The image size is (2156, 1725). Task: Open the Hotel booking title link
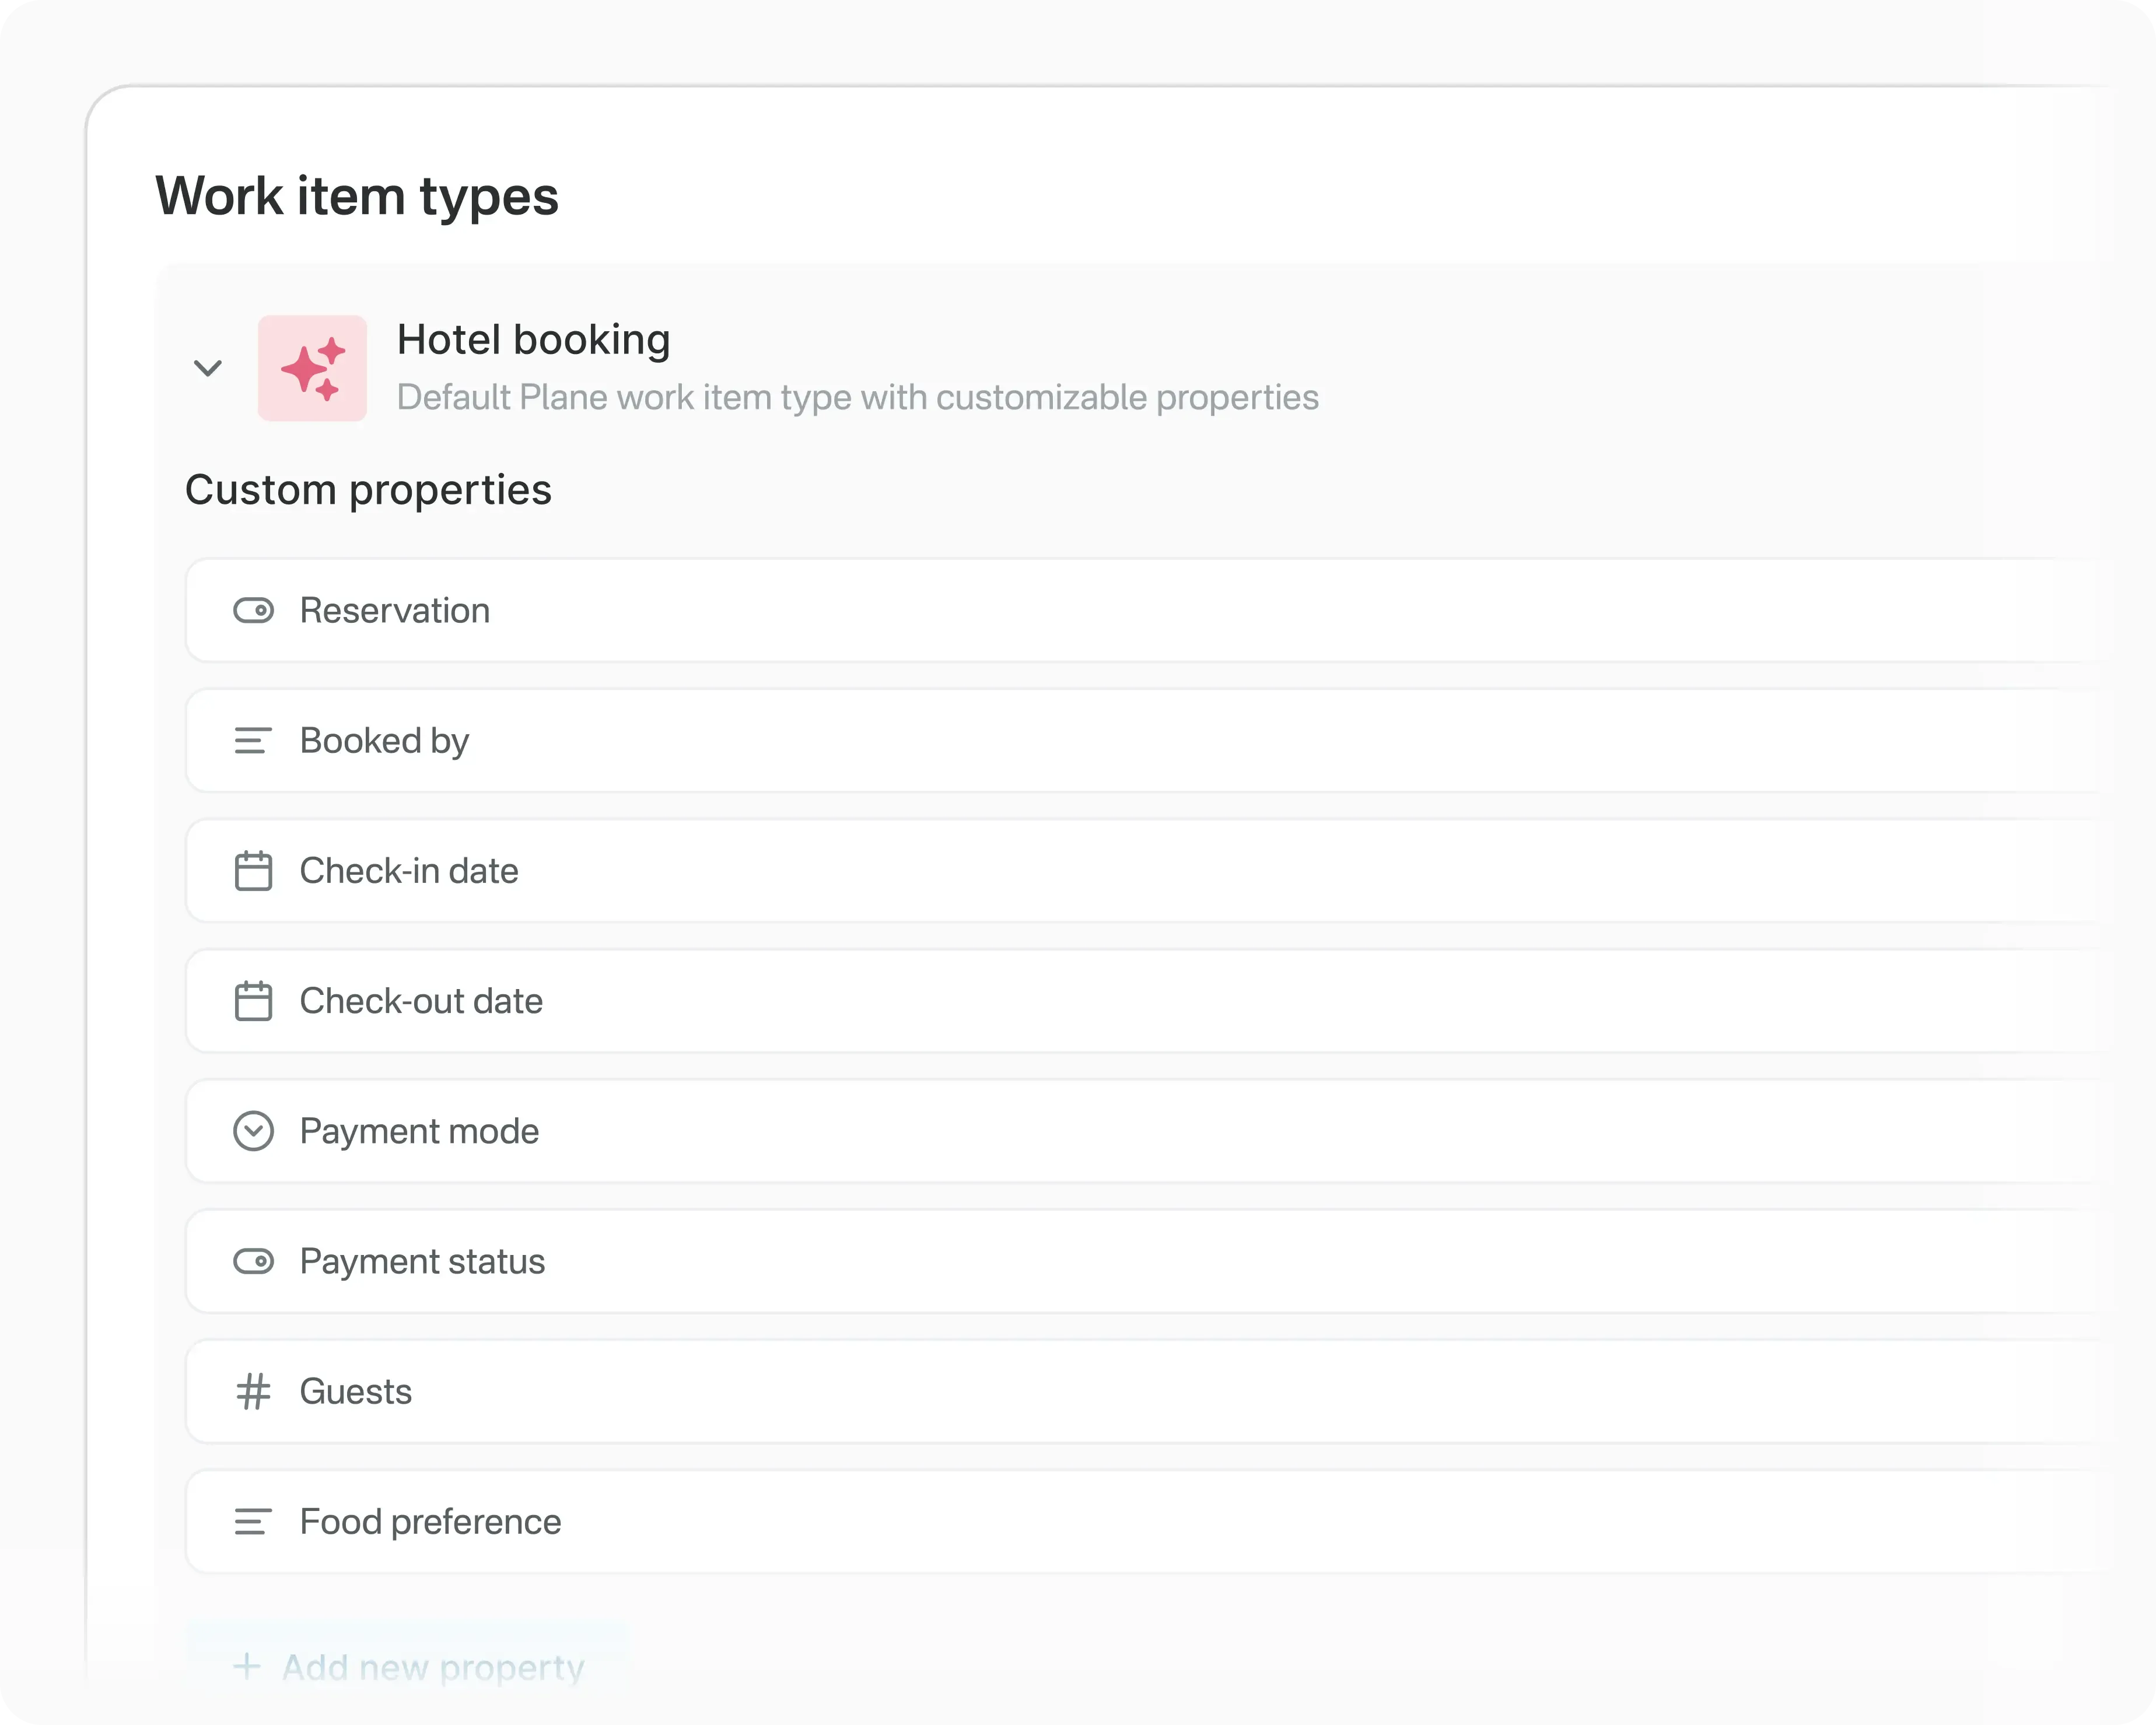pyautogui.click(x=534, y=340)
